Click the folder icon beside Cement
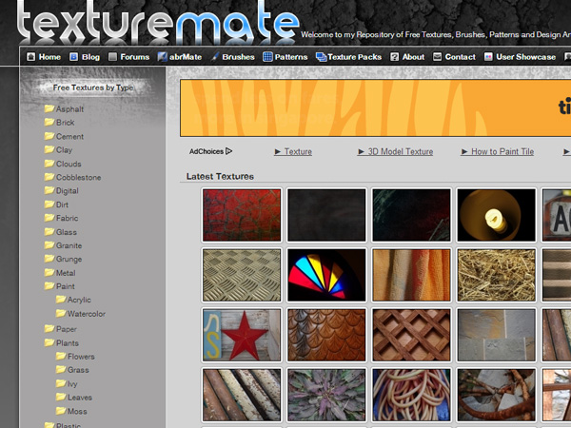The image size is (571, 428). pyautogui.click(x=49, y=136)
